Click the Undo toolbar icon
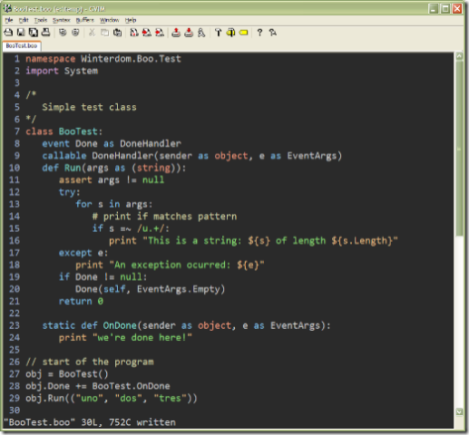The height and width of the screenshot is (435, 469). pyautogui.click(x=63, y=33)
